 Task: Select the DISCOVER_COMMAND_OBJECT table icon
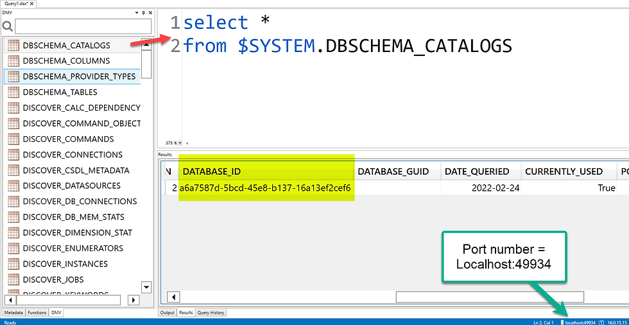(x=13, y=123)
